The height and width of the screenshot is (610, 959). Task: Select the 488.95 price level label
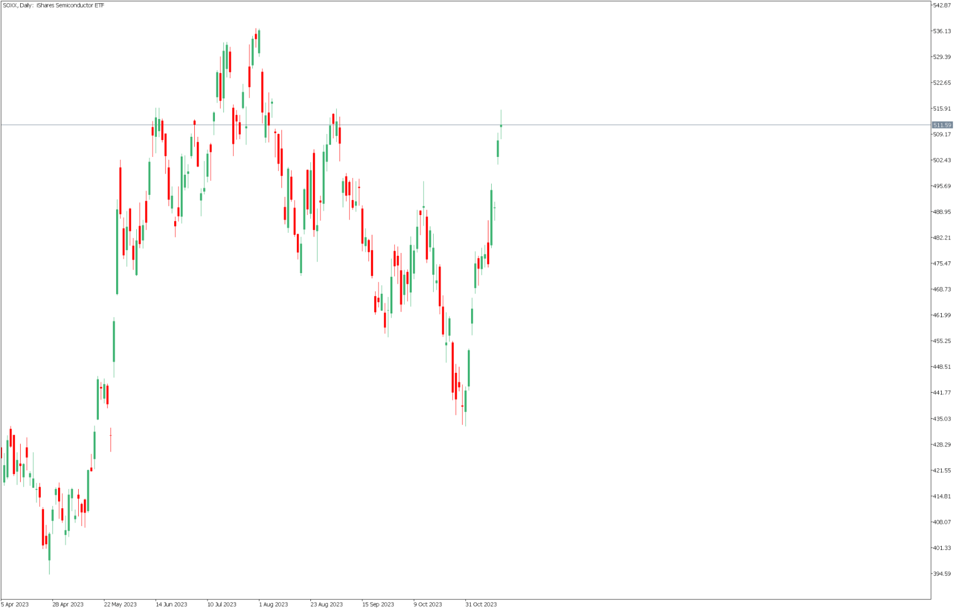[941, 212]
